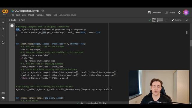
Task: Click the Google Drive file icon
Action: coord(13,11)
